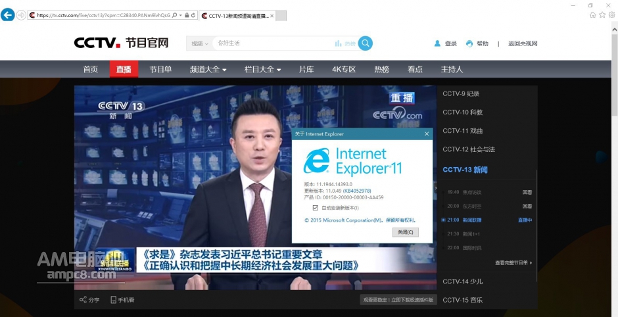Click the 帮助 help link
618x317 pixels.
tap(483, 44)
